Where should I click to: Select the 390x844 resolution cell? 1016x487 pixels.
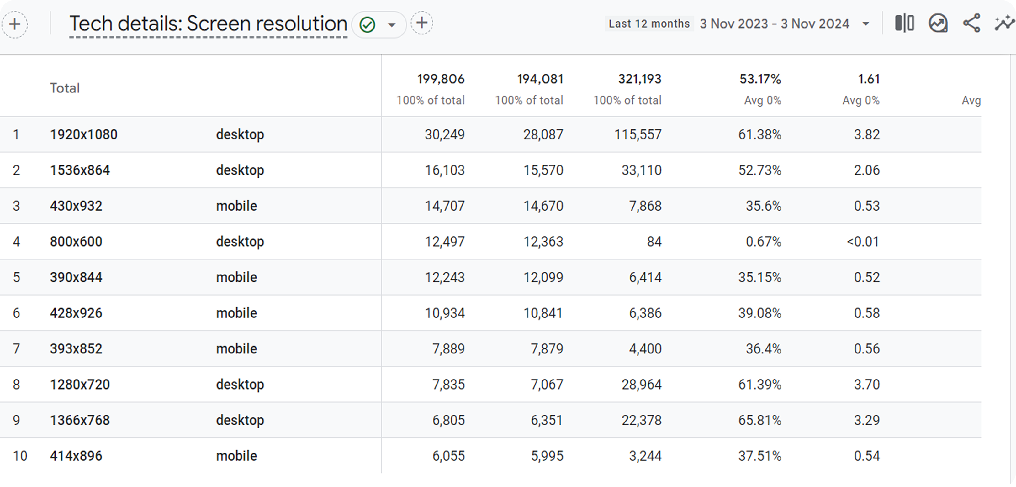[76, 277]
